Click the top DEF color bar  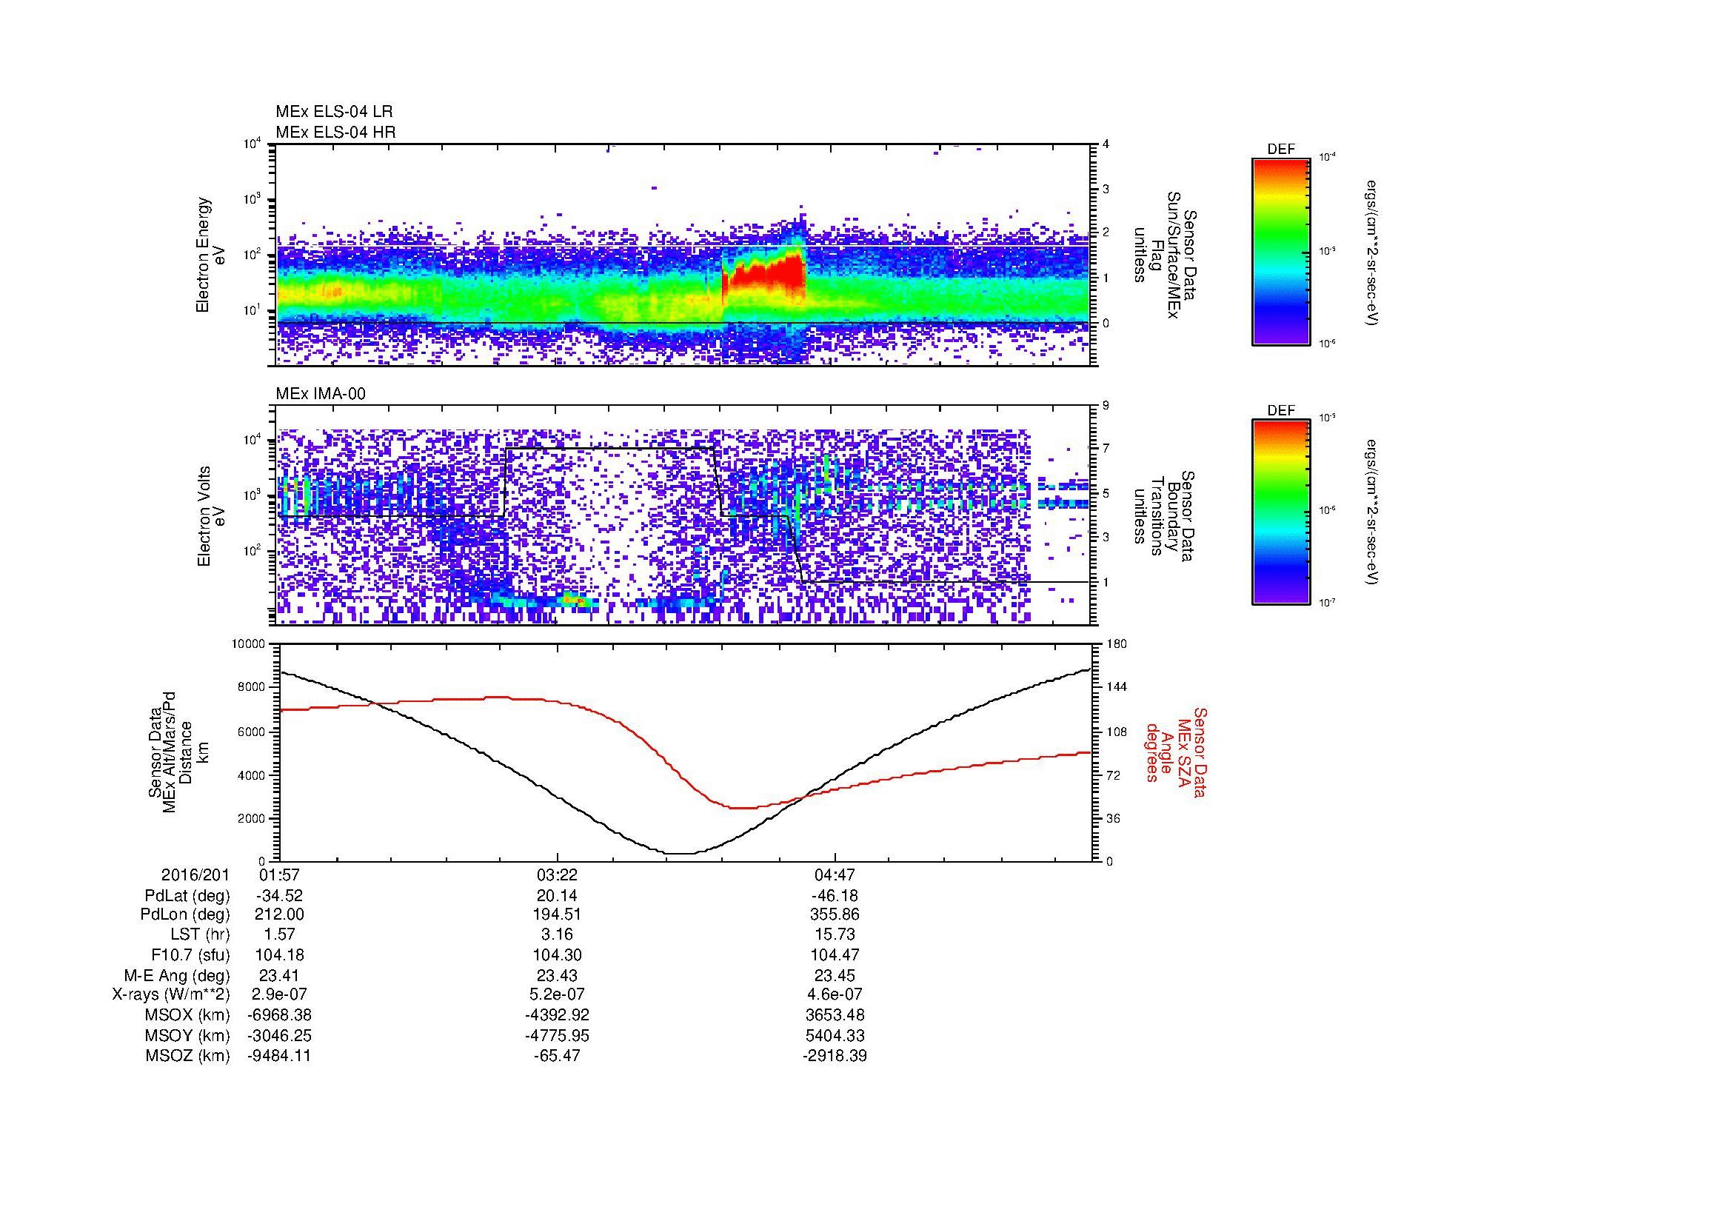pyautogui.click(x=1281, y=251)
